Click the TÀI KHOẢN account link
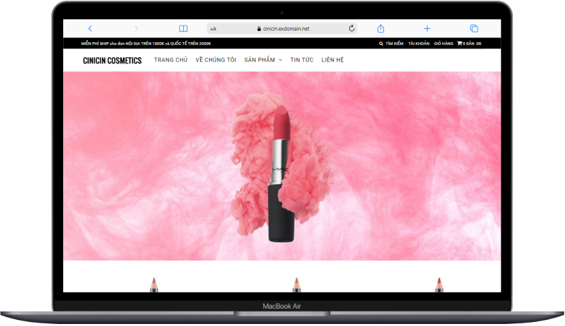This screenshot has width=565, height=326. pos(419,44)
